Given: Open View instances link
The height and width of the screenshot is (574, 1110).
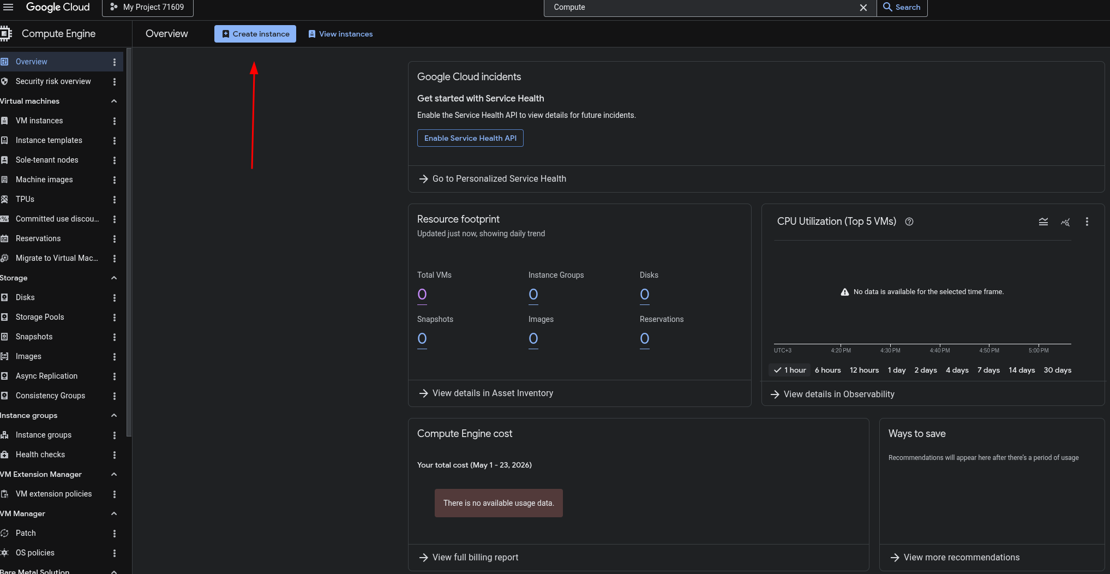Looking at the screenshot, I should point(340,34).
